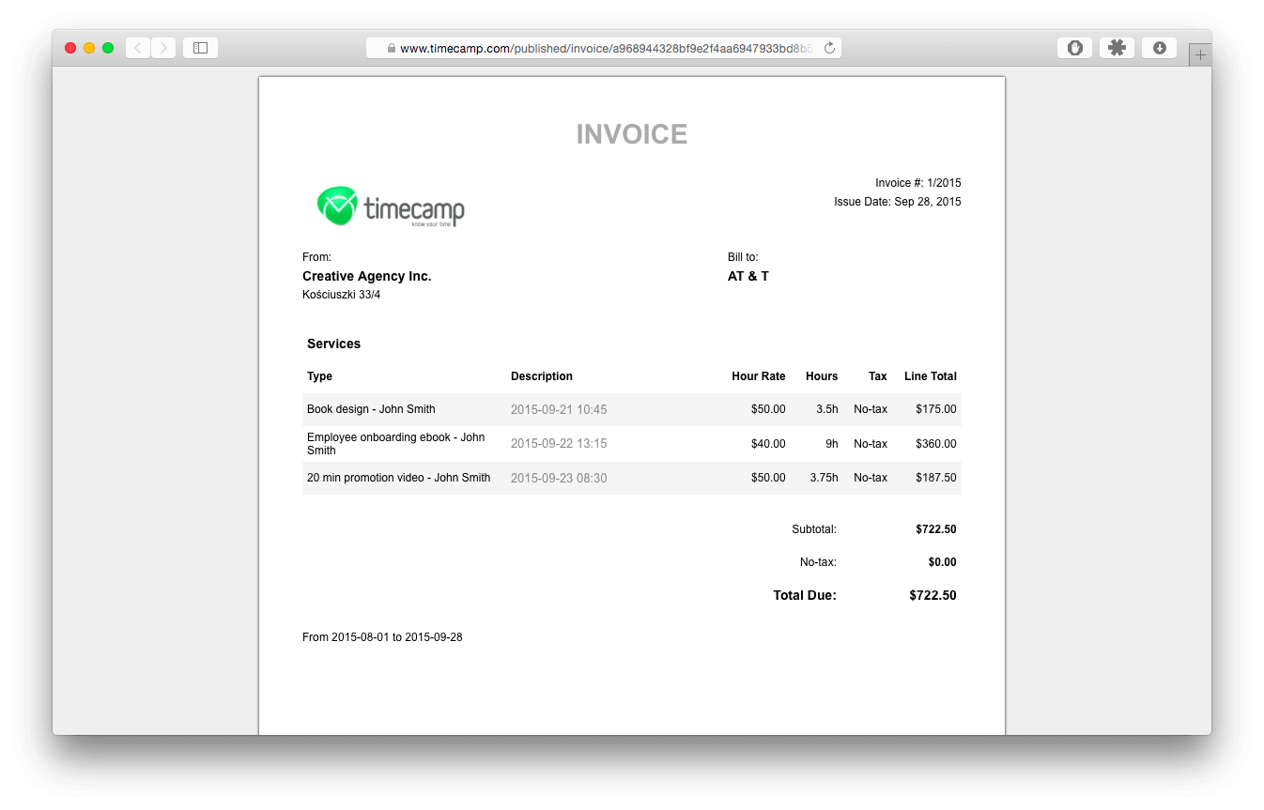Viewport: 1264px width, 810px height.
Task: Reload the invoice page
Action: tap(828, 47)
